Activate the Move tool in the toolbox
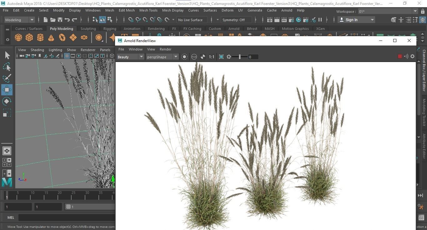Screen dimensions: 427x230 (7, 90)
